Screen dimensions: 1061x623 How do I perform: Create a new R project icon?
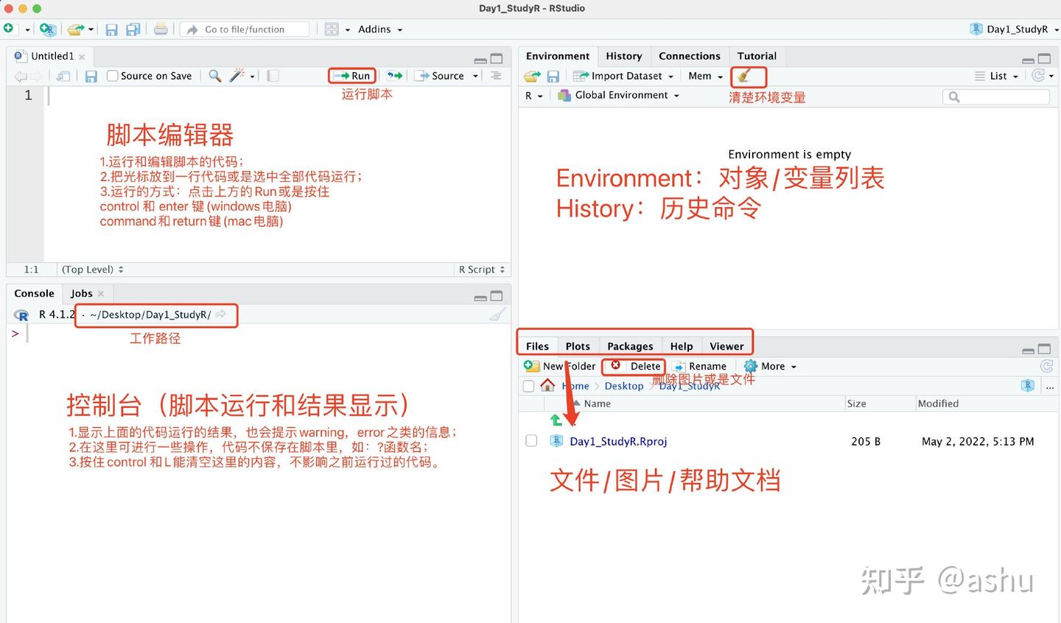[48, 29]
